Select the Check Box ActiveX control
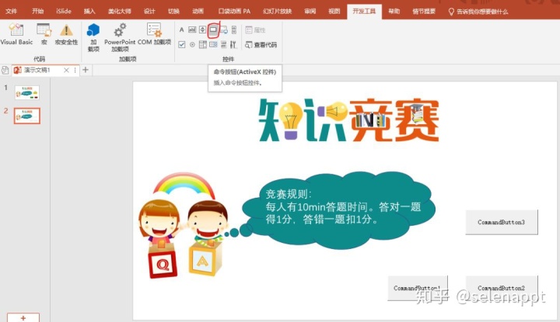 pyautogui.click(x=182, y=44)
